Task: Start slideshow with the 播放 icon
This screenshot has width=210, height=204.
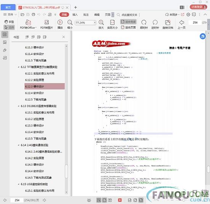Action: 60,24
